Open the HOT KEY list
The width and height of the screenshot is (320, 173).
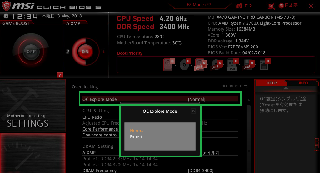point(229,86)
